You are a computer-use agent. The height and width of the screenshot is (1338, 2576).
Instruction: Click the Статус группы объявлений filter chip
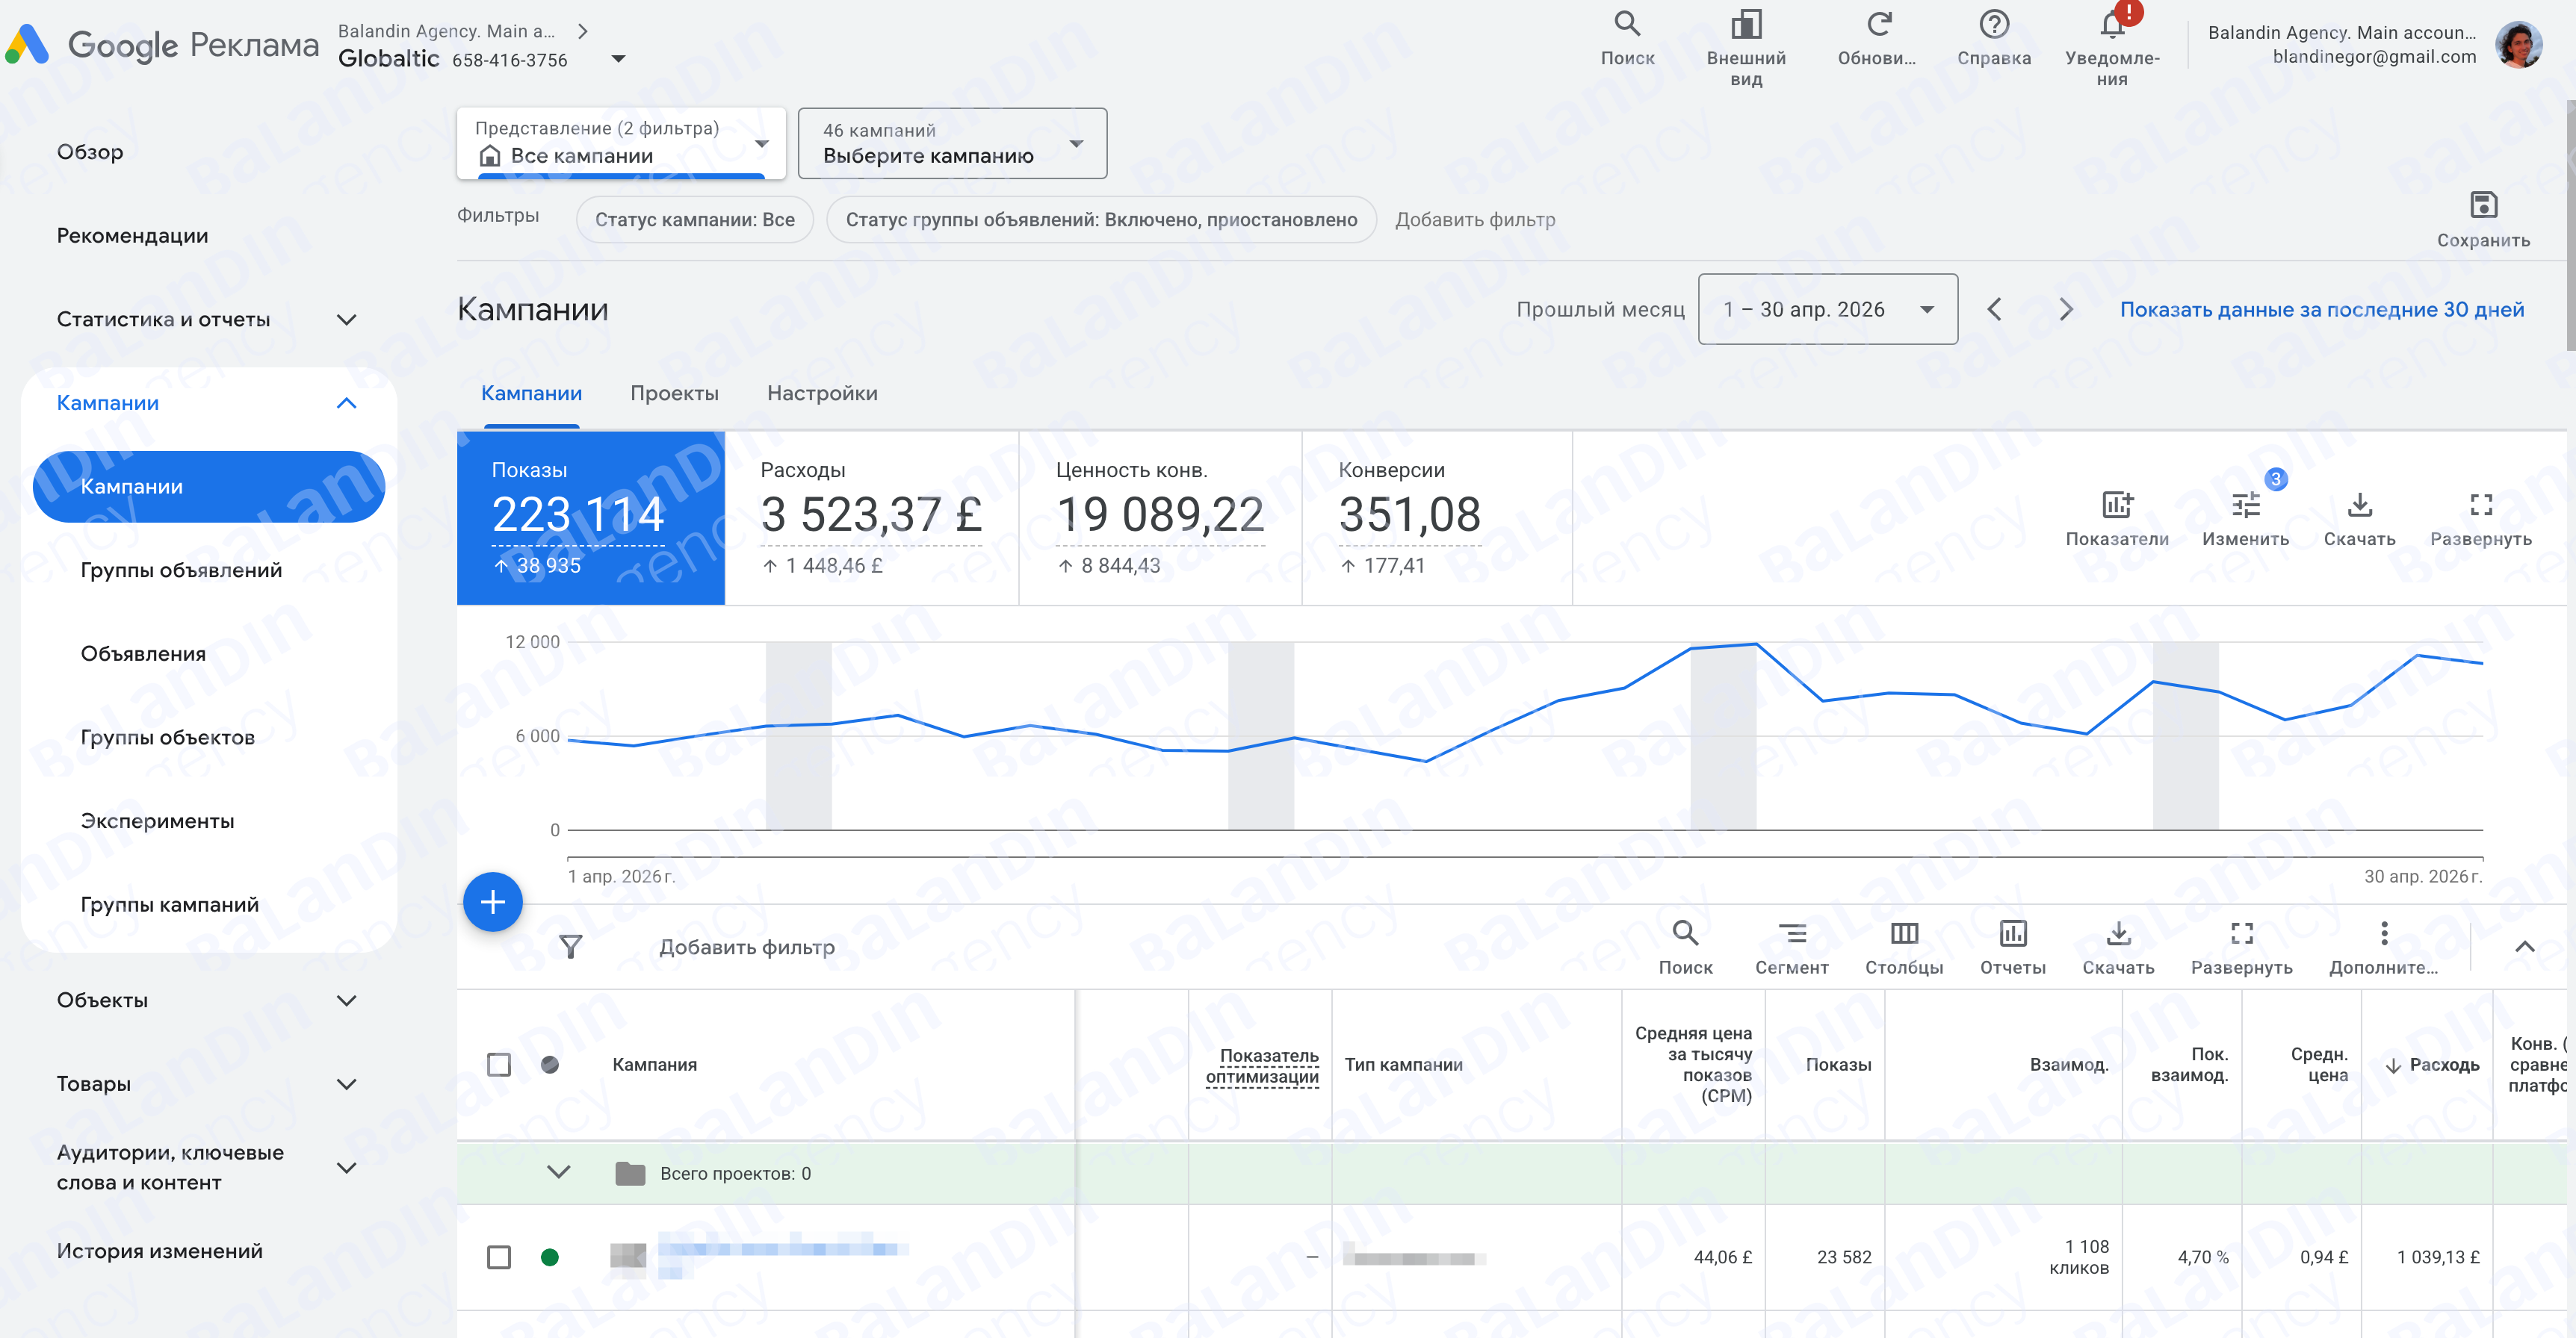[1101, 220]
